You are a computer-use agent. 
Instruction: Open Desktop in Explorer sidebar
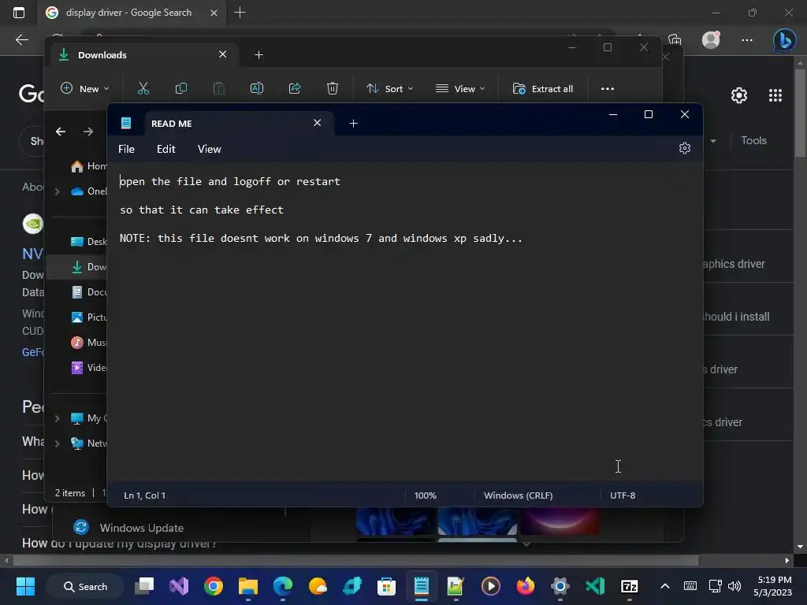(x=88, y=241)
